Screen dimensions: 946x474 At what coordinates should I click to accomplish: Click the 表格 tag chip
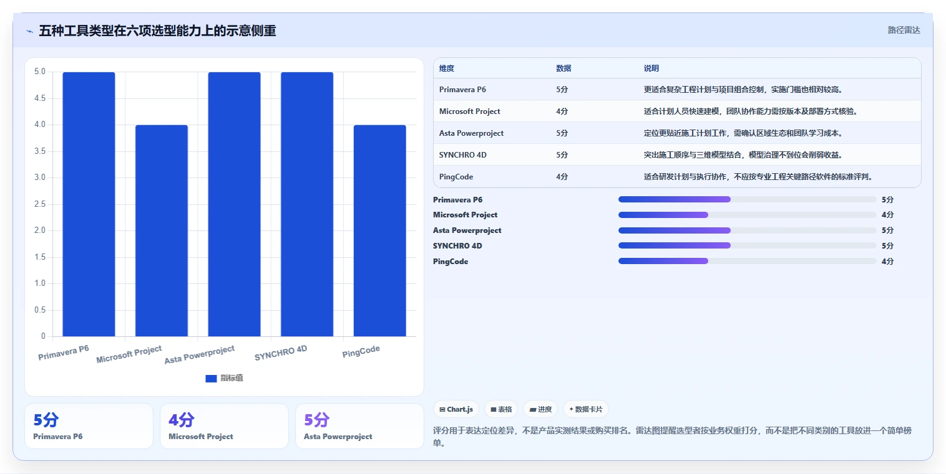coord(501,409)
